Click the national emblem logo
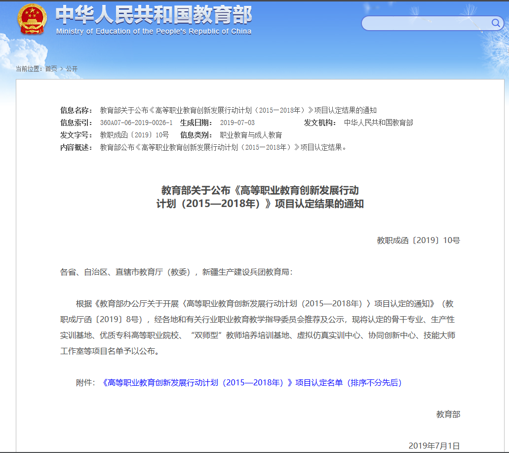Viewport: 509px width, 453px height. (x=32, y=19)
